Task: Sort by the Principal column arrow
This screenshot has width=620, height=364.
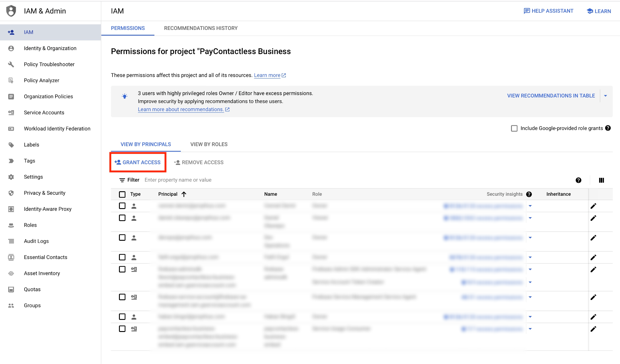Action: click(x=184, y=194)
